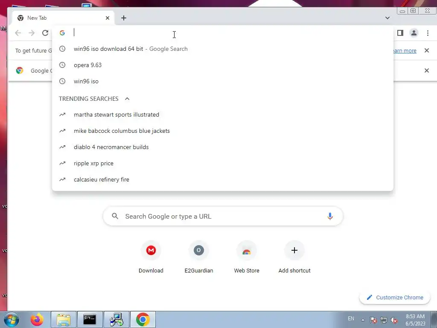Screen dimensions: 437x328
Task: Open the Windows Start button
Action: pos(12,319)
